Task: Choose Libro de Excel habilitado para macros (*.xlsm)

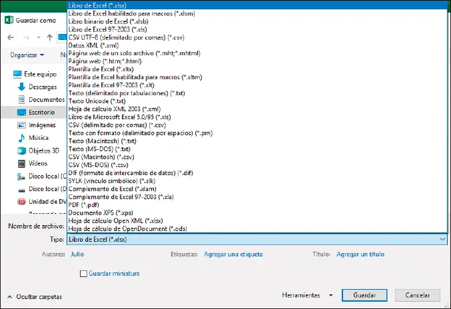Action: (257, 13)
